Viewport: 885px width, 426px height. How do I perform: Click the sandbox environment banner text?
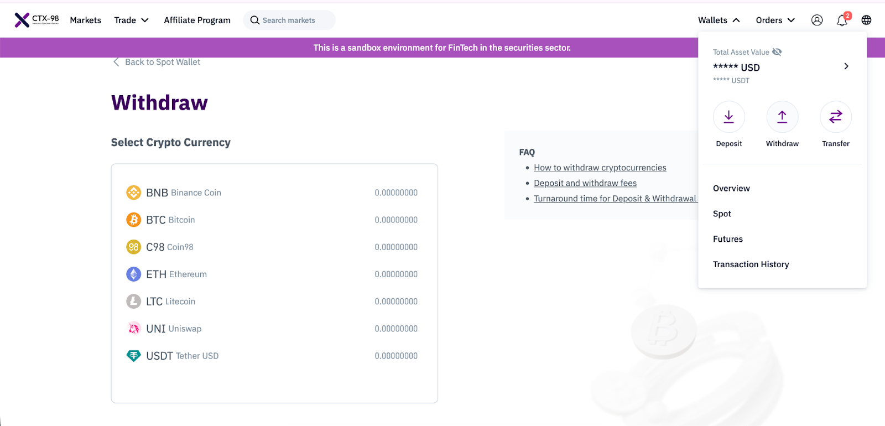442,48
